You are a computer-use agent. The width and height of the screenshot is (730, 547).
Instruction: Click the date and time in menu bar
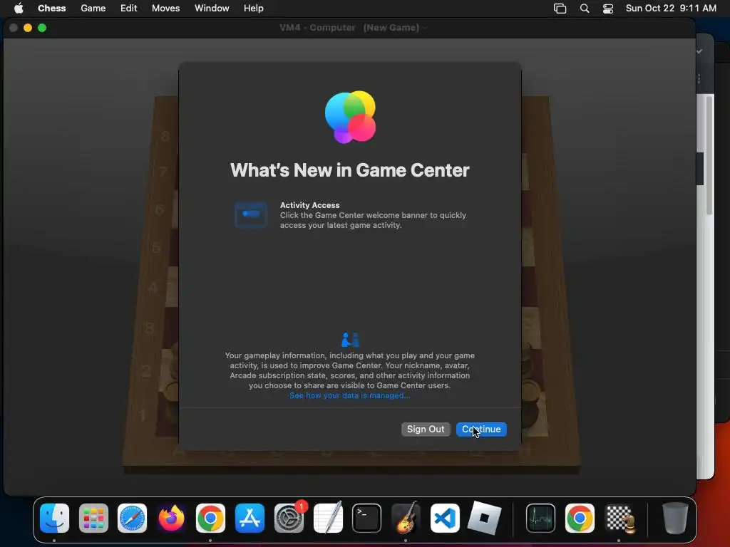coord(671,9)
